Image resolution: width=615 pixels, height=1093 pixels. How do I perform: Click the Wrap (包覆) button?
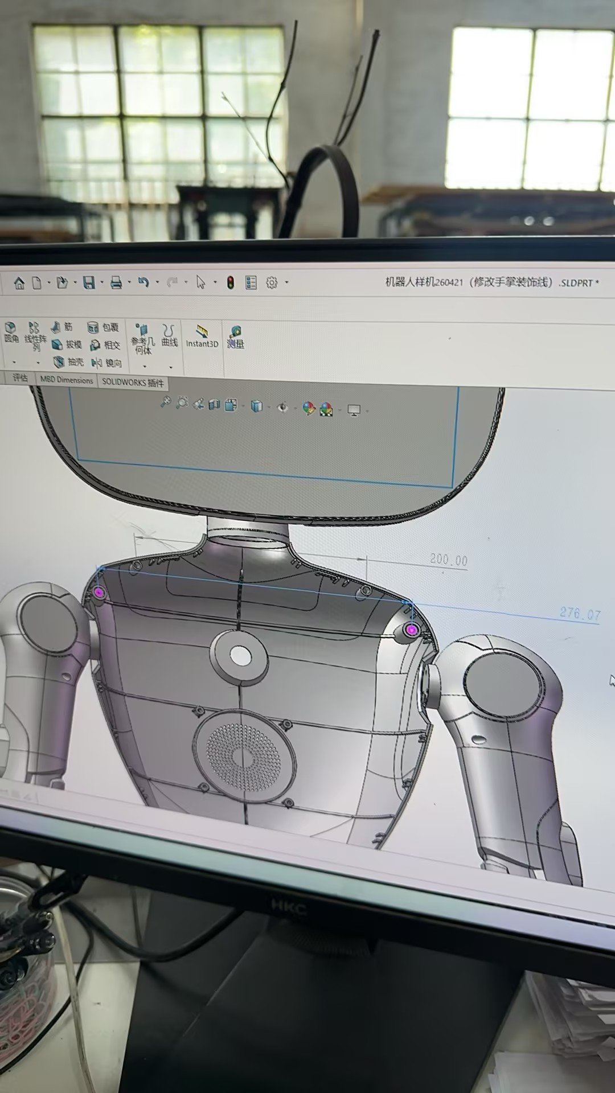click(x=103, y=327)
